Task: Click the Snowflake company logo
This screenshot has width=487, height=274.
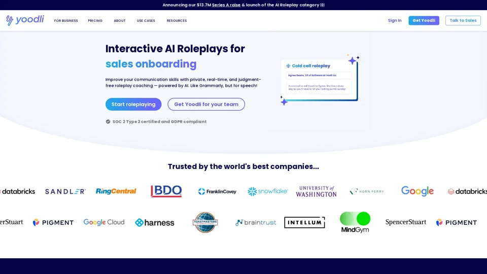Action: coord(267,191)
